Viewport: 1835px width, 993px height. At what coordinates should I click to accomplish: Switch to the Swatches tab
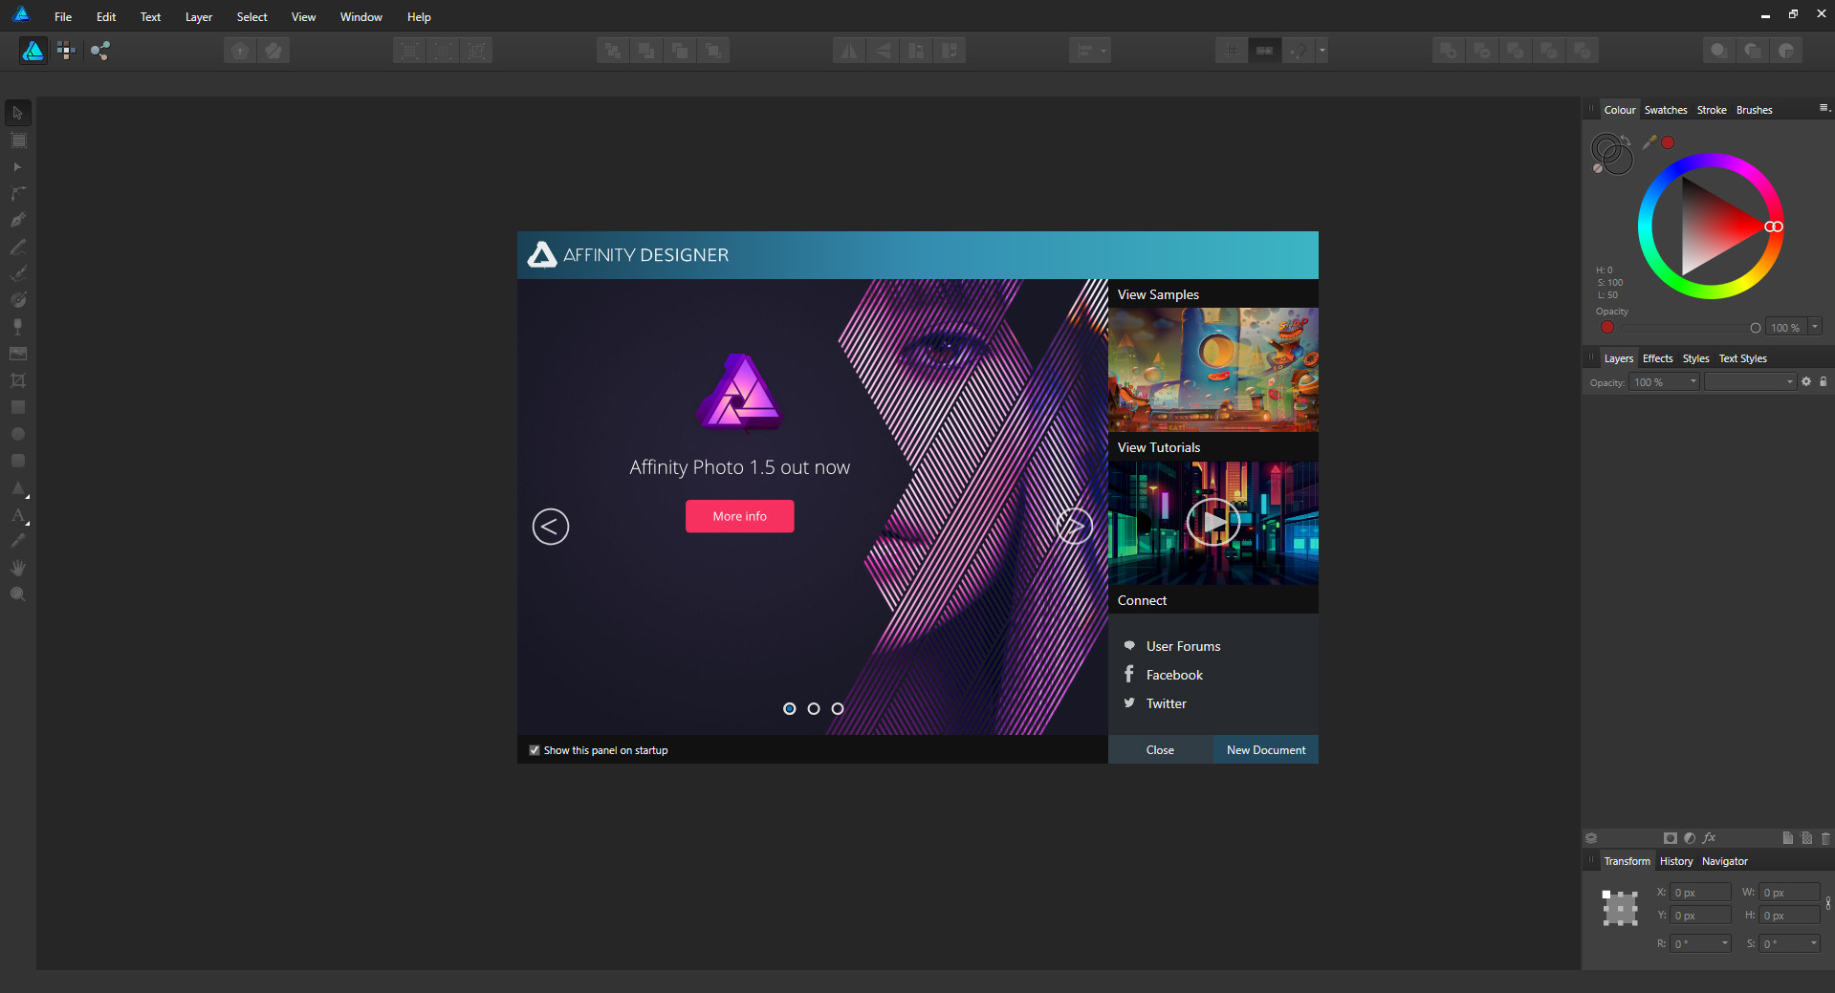pos(1666,110)
